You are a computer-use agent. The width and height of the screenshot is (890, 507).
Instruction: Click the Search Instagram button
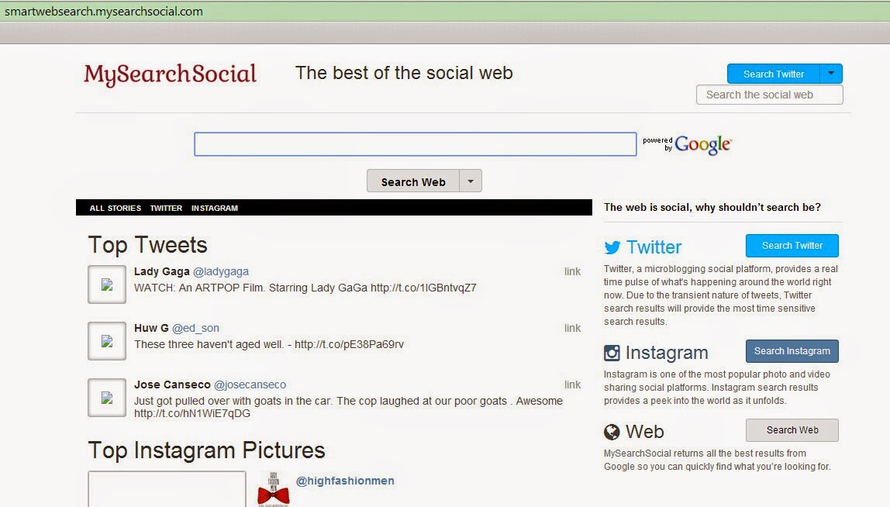click(x=792, y=351)
